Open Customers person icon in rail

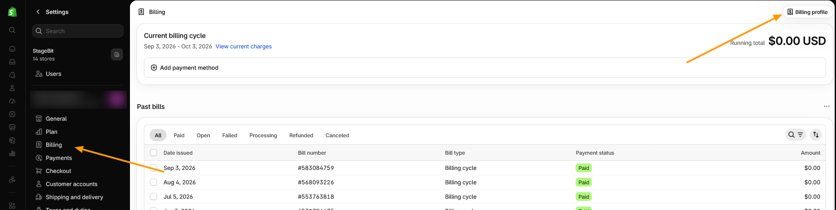click(12, 88)
